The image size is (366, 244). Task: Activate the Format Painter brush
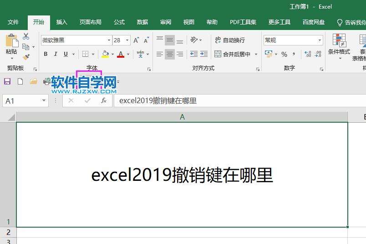coord(26,57)
